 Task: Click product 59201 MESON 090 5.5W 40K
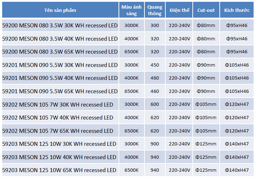coord(60,78)
